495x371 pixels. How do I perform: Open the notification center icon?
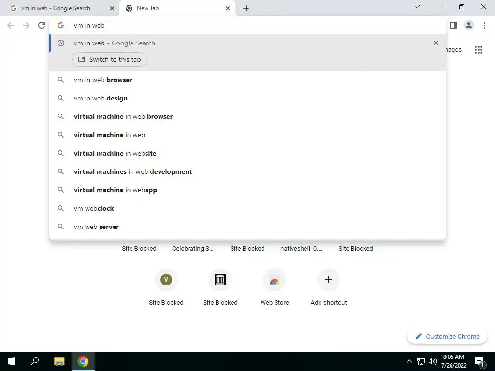click(480, 361)
